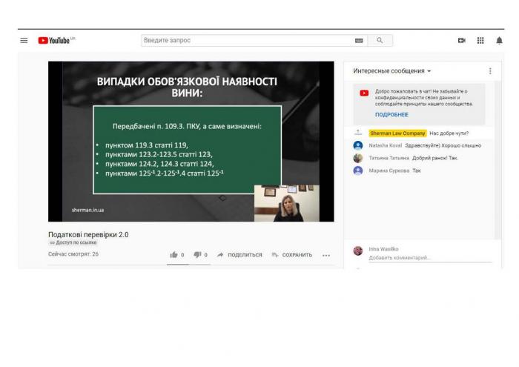Open the hamburger guide menu
This screenshot has height=367, width=519.
point(24,41)
